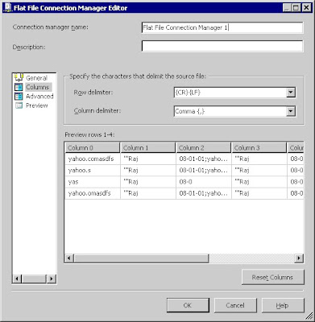Minimize the editor dialog window
Viewport: 315px width, 322px height.
click(x=287, y=8)
